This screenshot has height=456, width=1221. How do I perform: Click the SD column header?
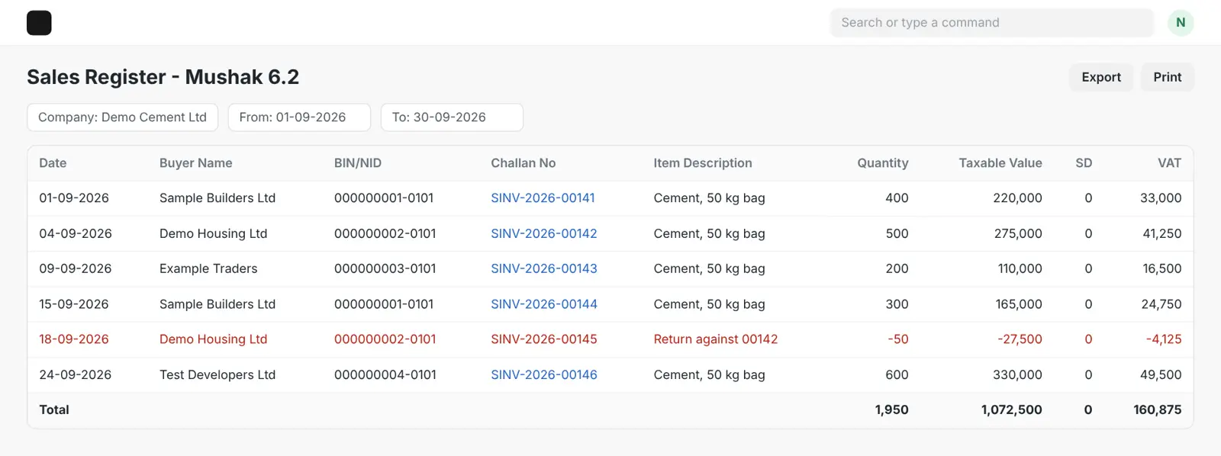[x=1084, y=163]
